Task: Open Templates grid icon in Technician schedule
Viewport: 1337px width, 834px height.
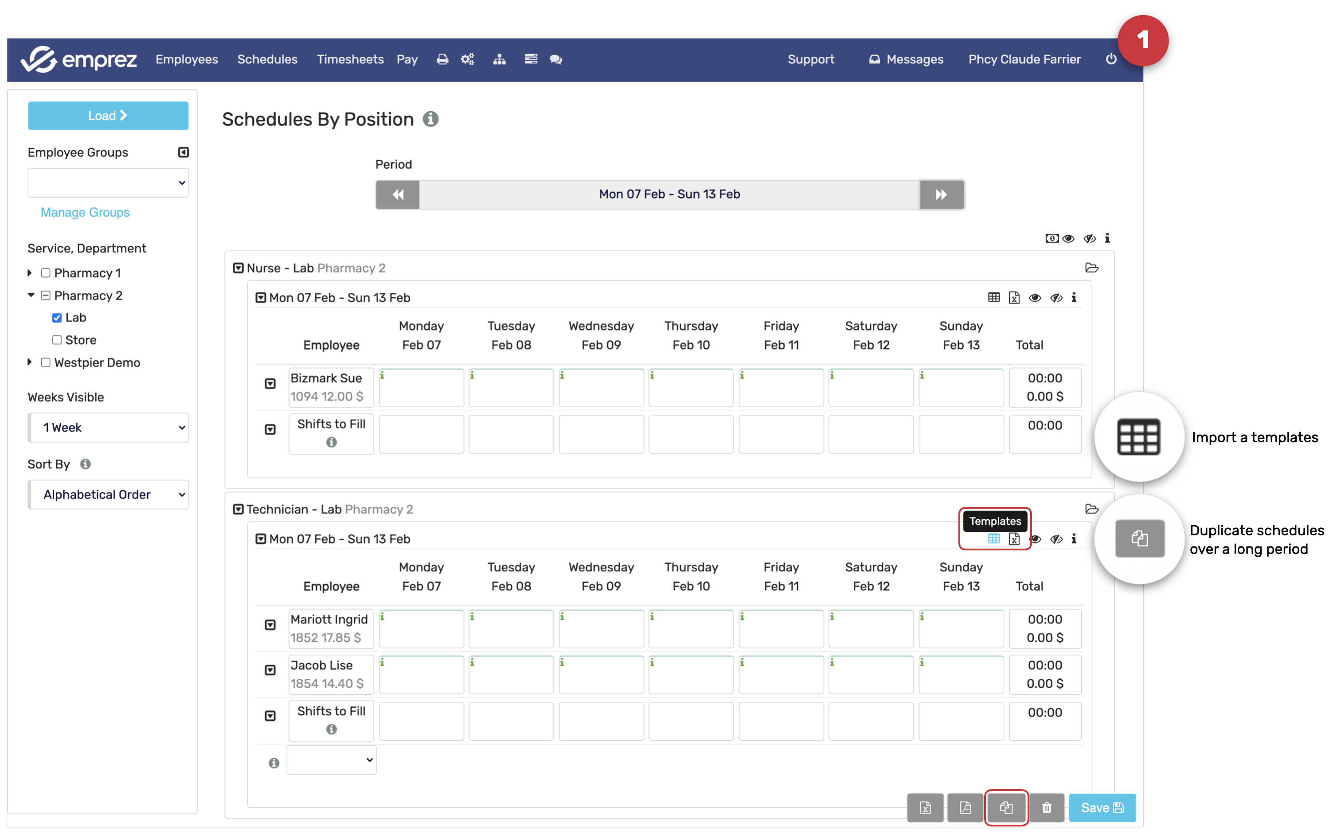Action: [x=993, y=539]
